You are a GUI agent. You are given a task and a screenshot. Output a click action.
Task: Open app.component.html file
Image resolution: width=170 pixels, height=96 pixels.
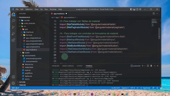pyautogui.click(x=34, y=41)
